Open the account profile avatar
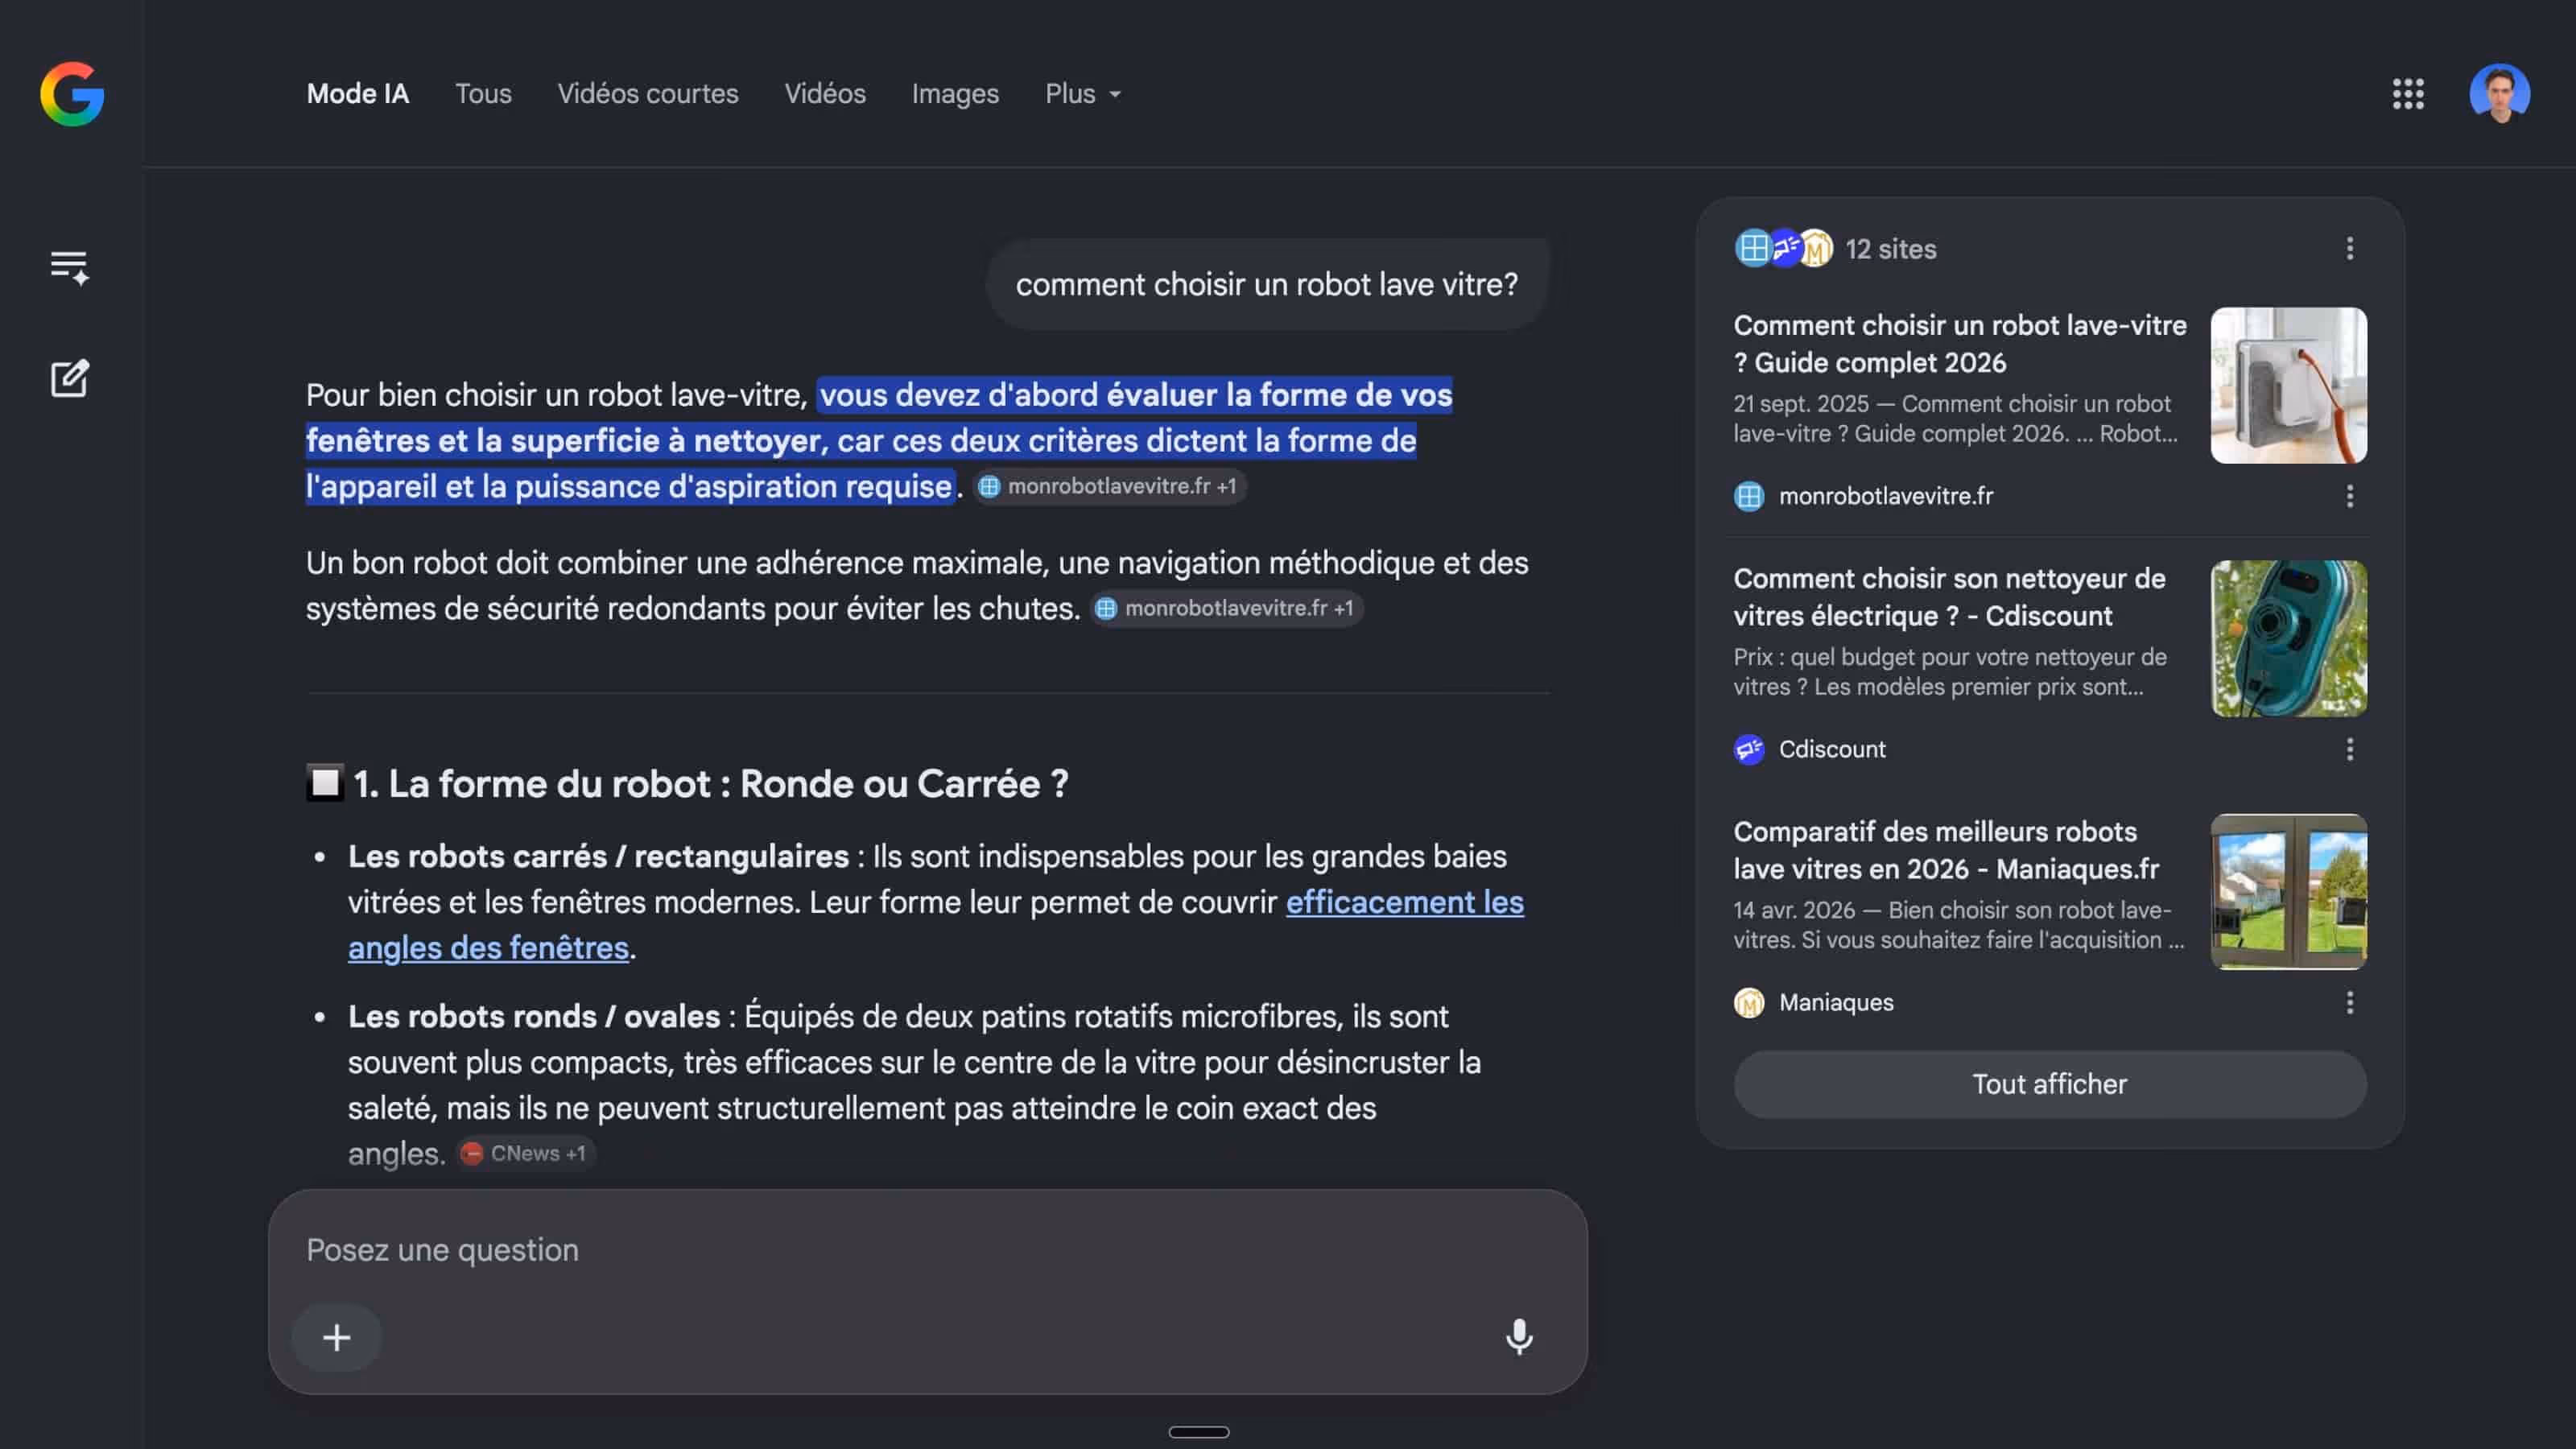Viewport: 2576px width, 1449px height. [2500, 94]
